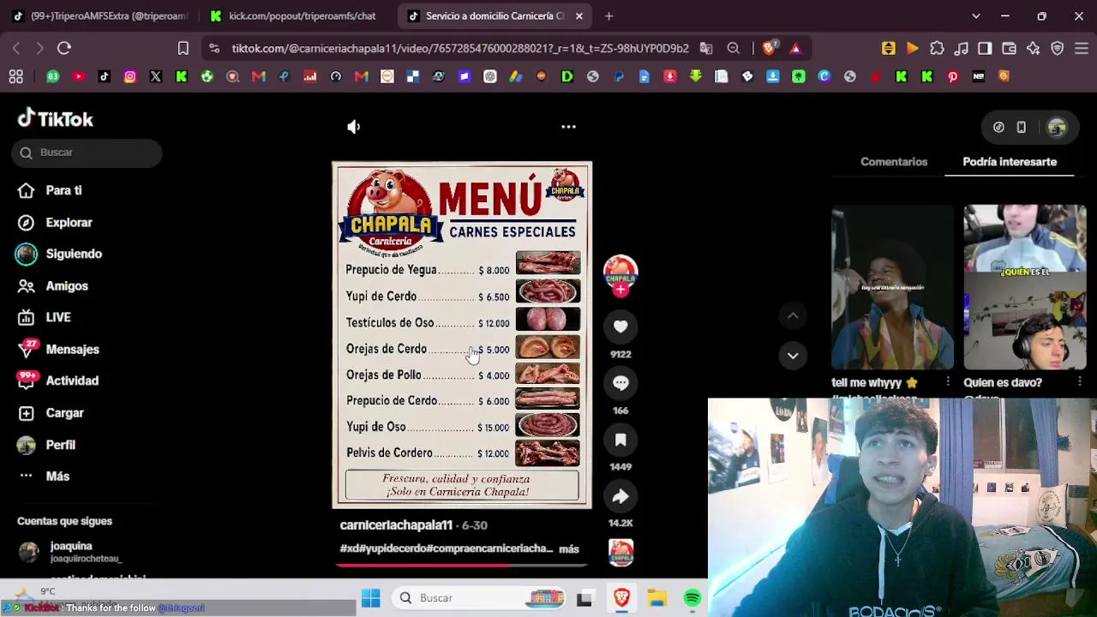Select the Podría interesarte tab
The image size is (1097, 617).
[x=1010, y=162]
